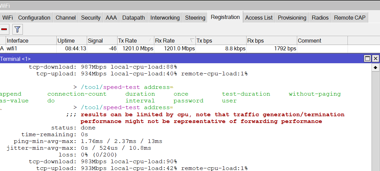Viewport: 380px width, 171px height.
Task: Click the 'loss: 0% (0/200)' line
Action: (88, 154)
